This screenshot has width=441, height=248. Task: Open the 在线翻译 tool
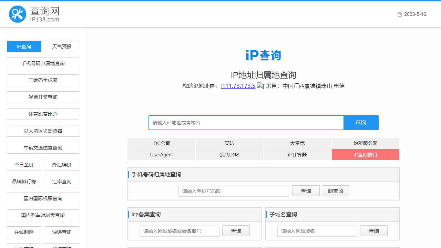point(24,232)
